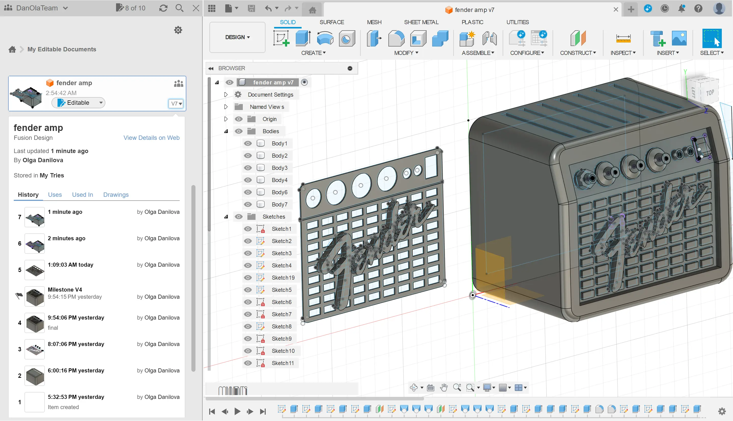Click the timeline Play button
The height and width of the screenshot is (421, 733).
(237, 411)
